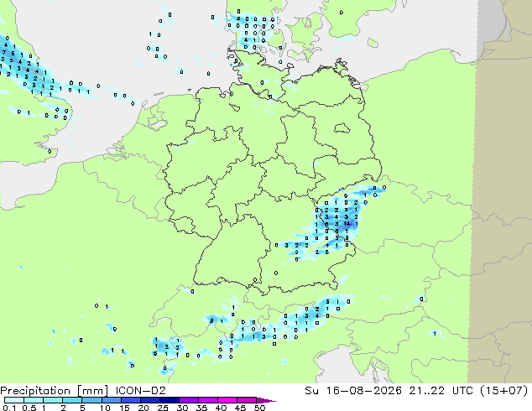Click the 40–45 mm magenta legend box
The height and width of the screenshot is (411, 532).
227,400
